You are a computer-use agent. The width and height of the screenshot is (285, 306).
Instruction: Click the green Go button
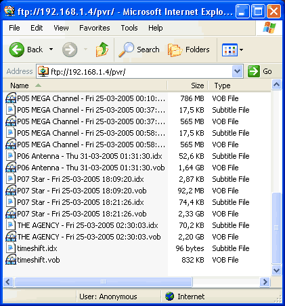pos(260,71)
